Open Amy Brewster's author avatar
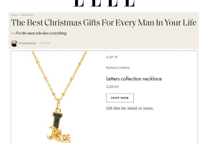Image resolution: width=208 pixels, height=143 pixels. coord(14,43)
